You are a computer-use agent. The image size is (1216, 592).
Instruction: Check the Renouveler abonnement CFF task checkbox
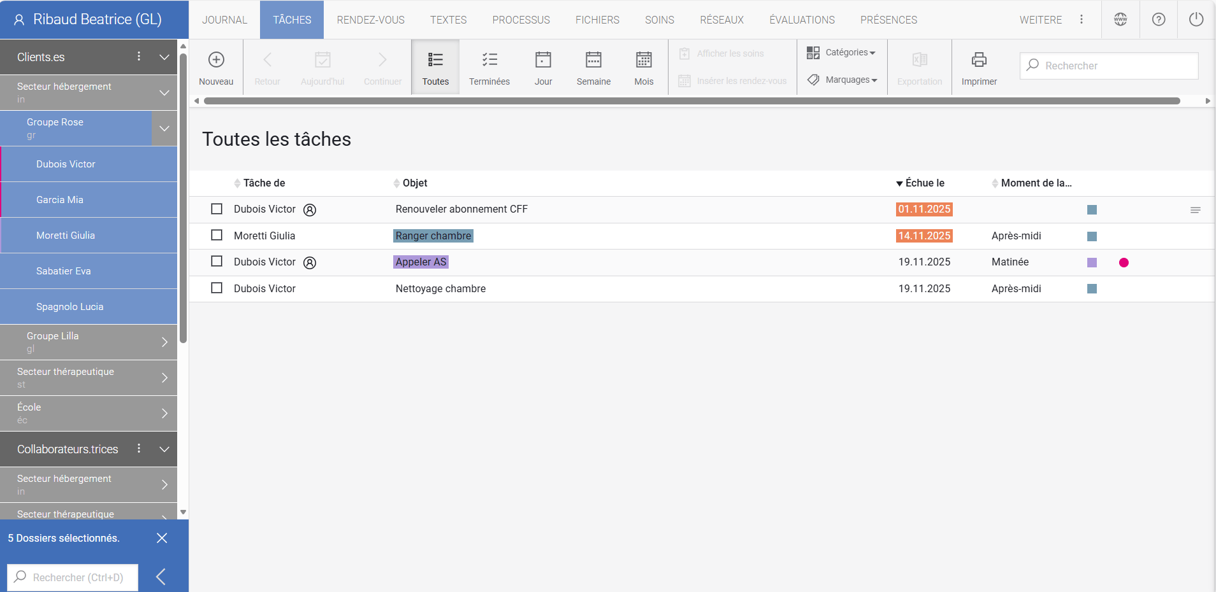(x=217, y=209)
